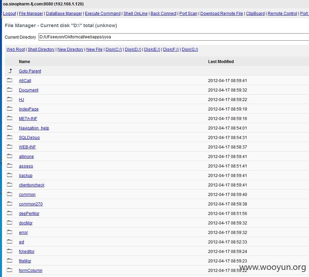309x277 pixels.
Task: Open the Navigation_help folder link
Action: (34, 128)
